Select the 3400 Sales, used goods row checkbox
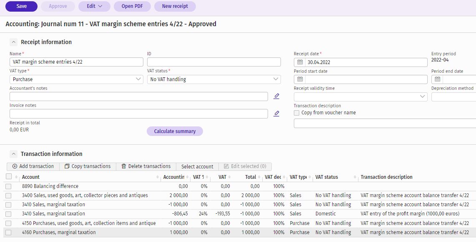This screenshot has height=242, width=476. [x=8, y=196]
